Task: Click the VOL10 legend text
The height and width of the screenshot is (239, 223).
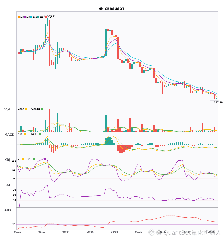Action: [36, 109]
